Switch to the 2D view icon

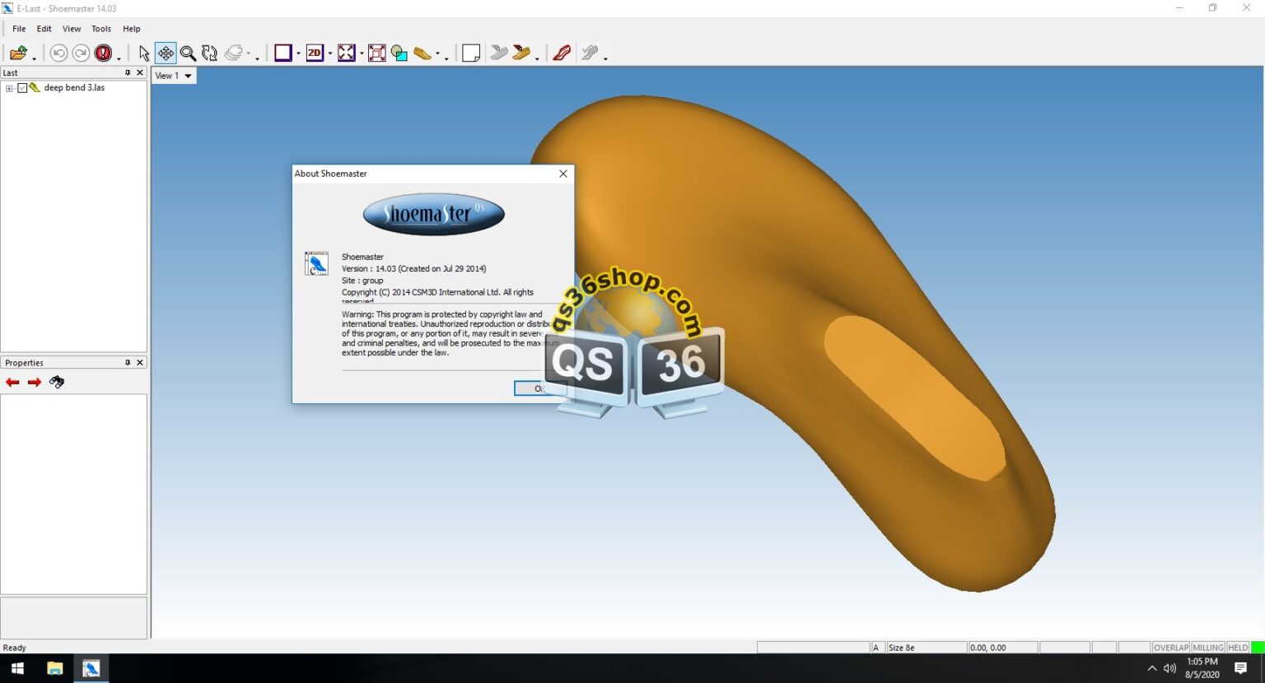(x=315, y=53)
